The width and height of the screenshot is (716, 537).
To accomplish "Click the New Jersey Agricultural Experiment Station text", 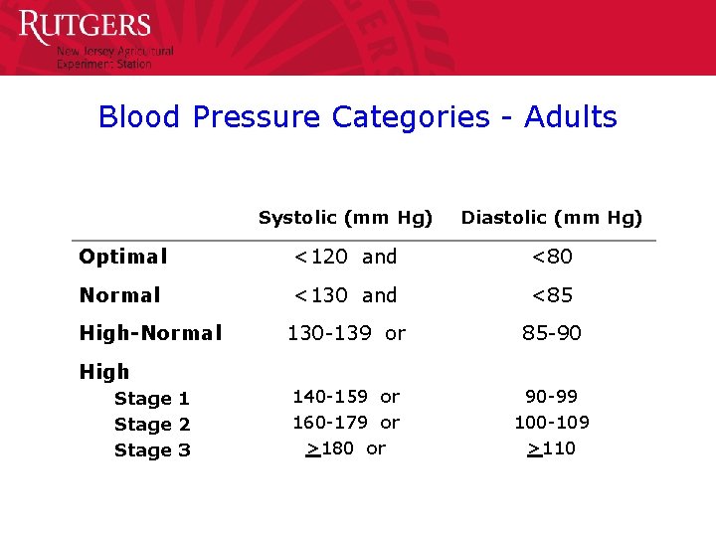I will 114,58.
